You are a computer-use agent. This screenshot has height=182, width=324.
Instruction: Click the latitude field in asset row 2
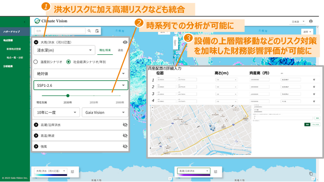[x=166, y=87]
